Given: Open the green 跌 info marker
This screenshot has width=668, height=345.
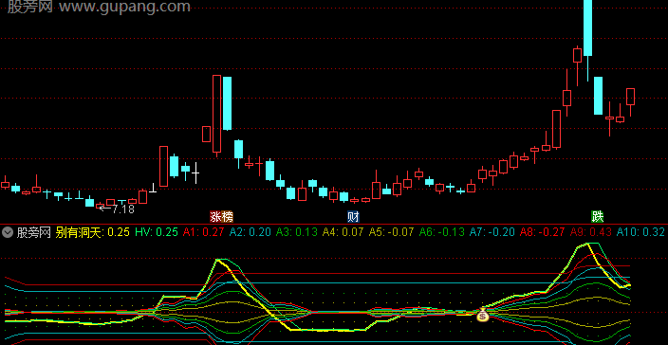Looking at the screenshot, I should (597, 217).
